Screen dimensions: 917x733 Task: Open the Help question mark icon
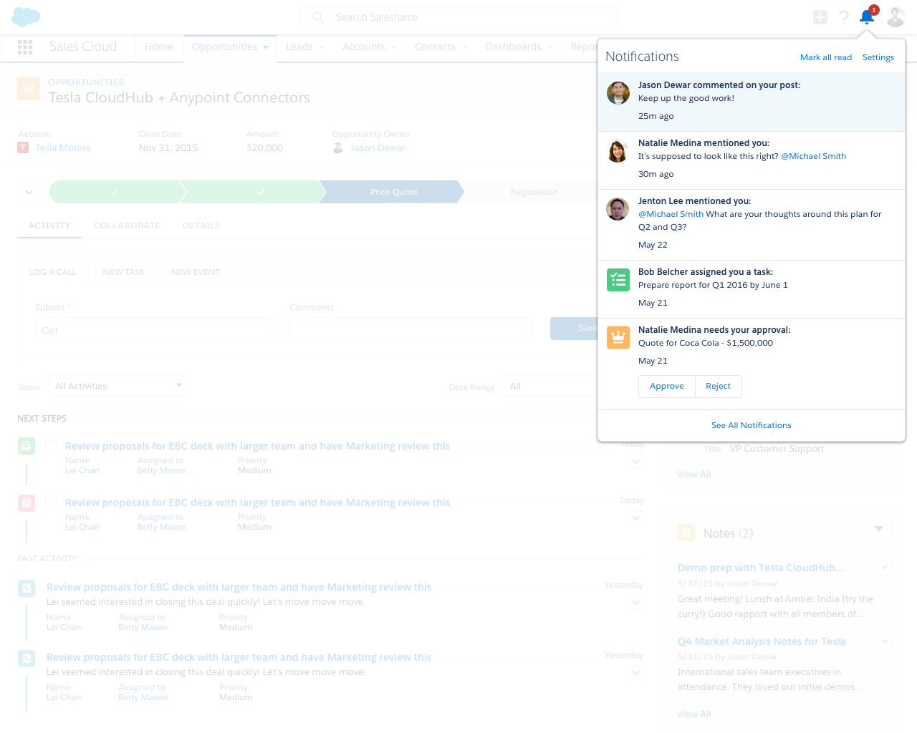click(x=843, y=17)
